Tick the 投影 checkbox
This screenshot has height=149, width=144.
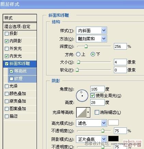6,33
